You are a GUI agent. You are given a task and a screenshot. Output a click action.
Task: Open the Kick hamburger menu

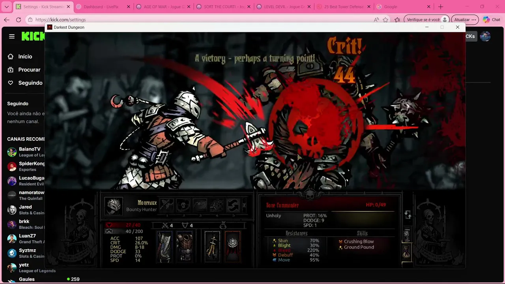12,36
